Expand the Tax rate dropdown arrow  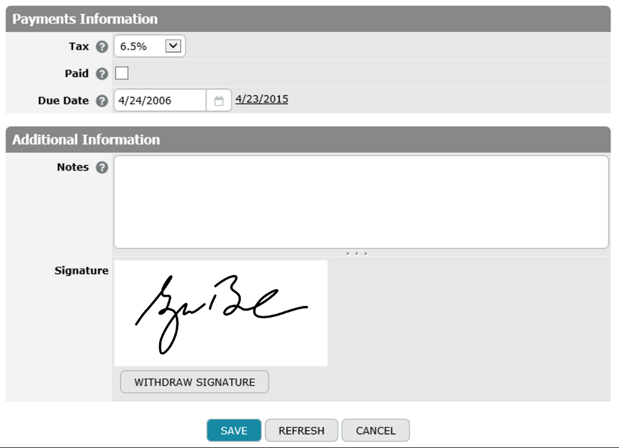(173, 46)
